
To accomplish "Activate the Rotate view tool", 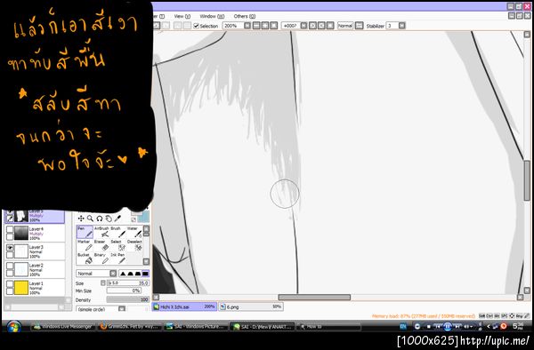I will (x=100, y=219).
